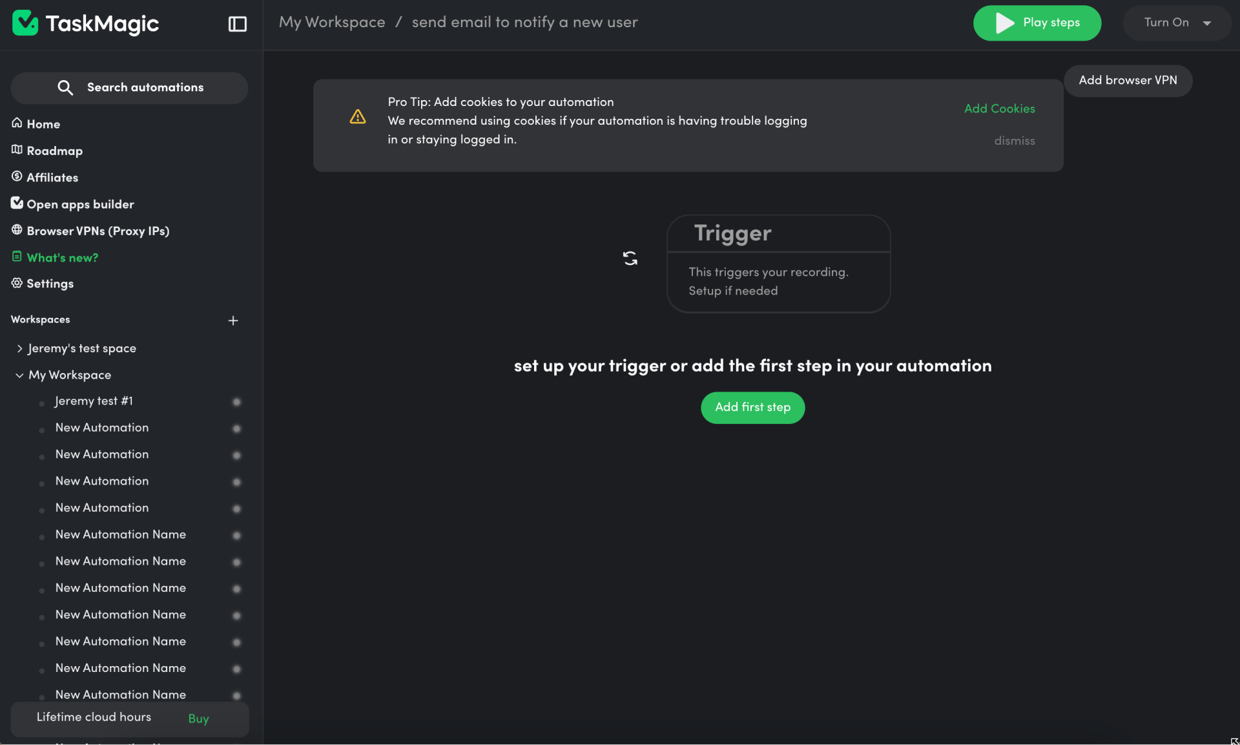Image resolution: width=1240 pixels, height=745 pixels.
Task: Open the Settings menu item
Action: 50,284
